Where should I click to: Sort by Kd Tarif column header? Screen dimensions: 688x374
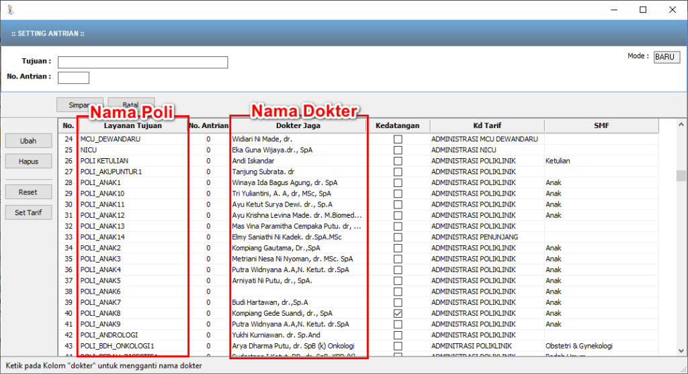pos(486,125)
